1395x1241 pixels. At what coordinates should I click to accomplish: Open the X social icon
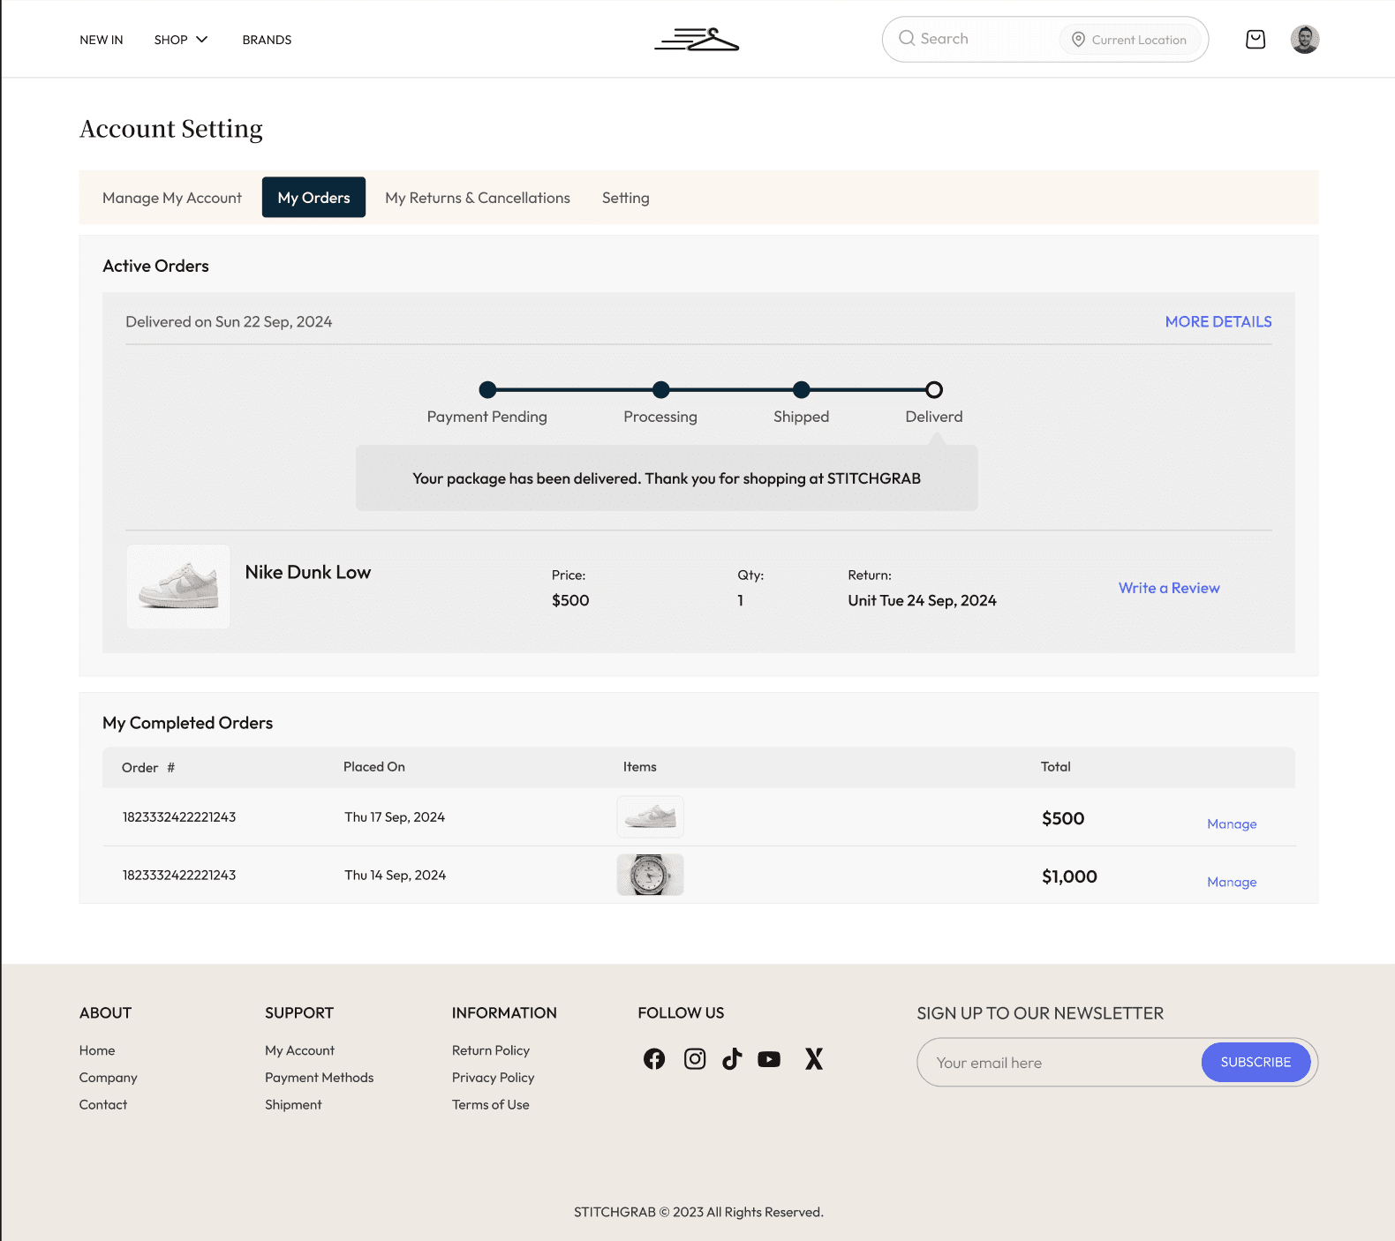[x=814, y=1058]
